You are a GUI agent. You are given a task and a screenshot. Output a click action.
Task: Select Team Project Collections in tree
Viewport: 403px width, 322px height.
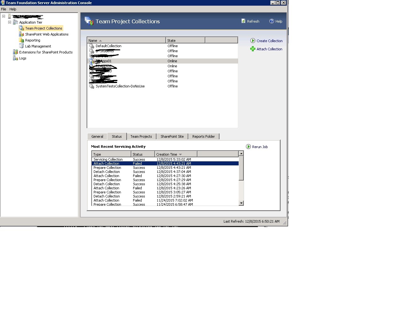44,28
